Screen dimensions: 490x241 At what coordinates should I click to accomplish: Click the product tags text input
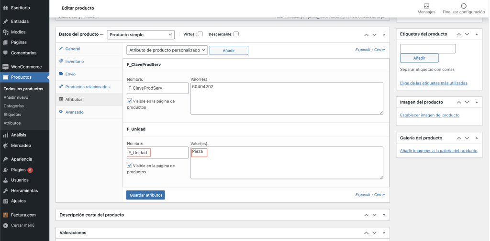click(428, 49)
